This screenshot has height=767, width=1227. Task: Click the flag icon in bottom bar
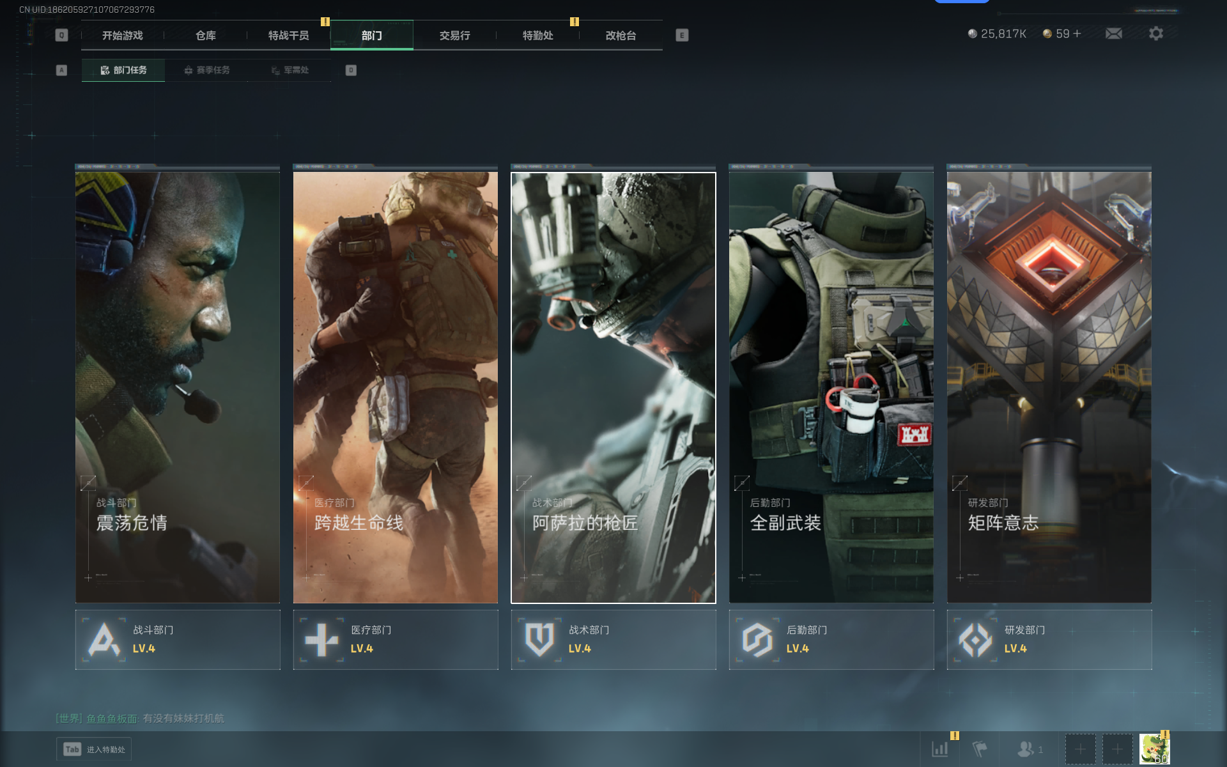click(980, 748)
